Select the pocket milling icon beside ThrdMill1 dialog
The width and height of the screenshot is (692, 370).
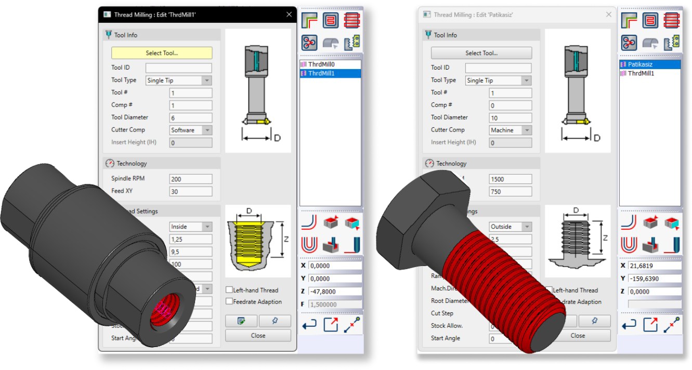coord(331,20)
